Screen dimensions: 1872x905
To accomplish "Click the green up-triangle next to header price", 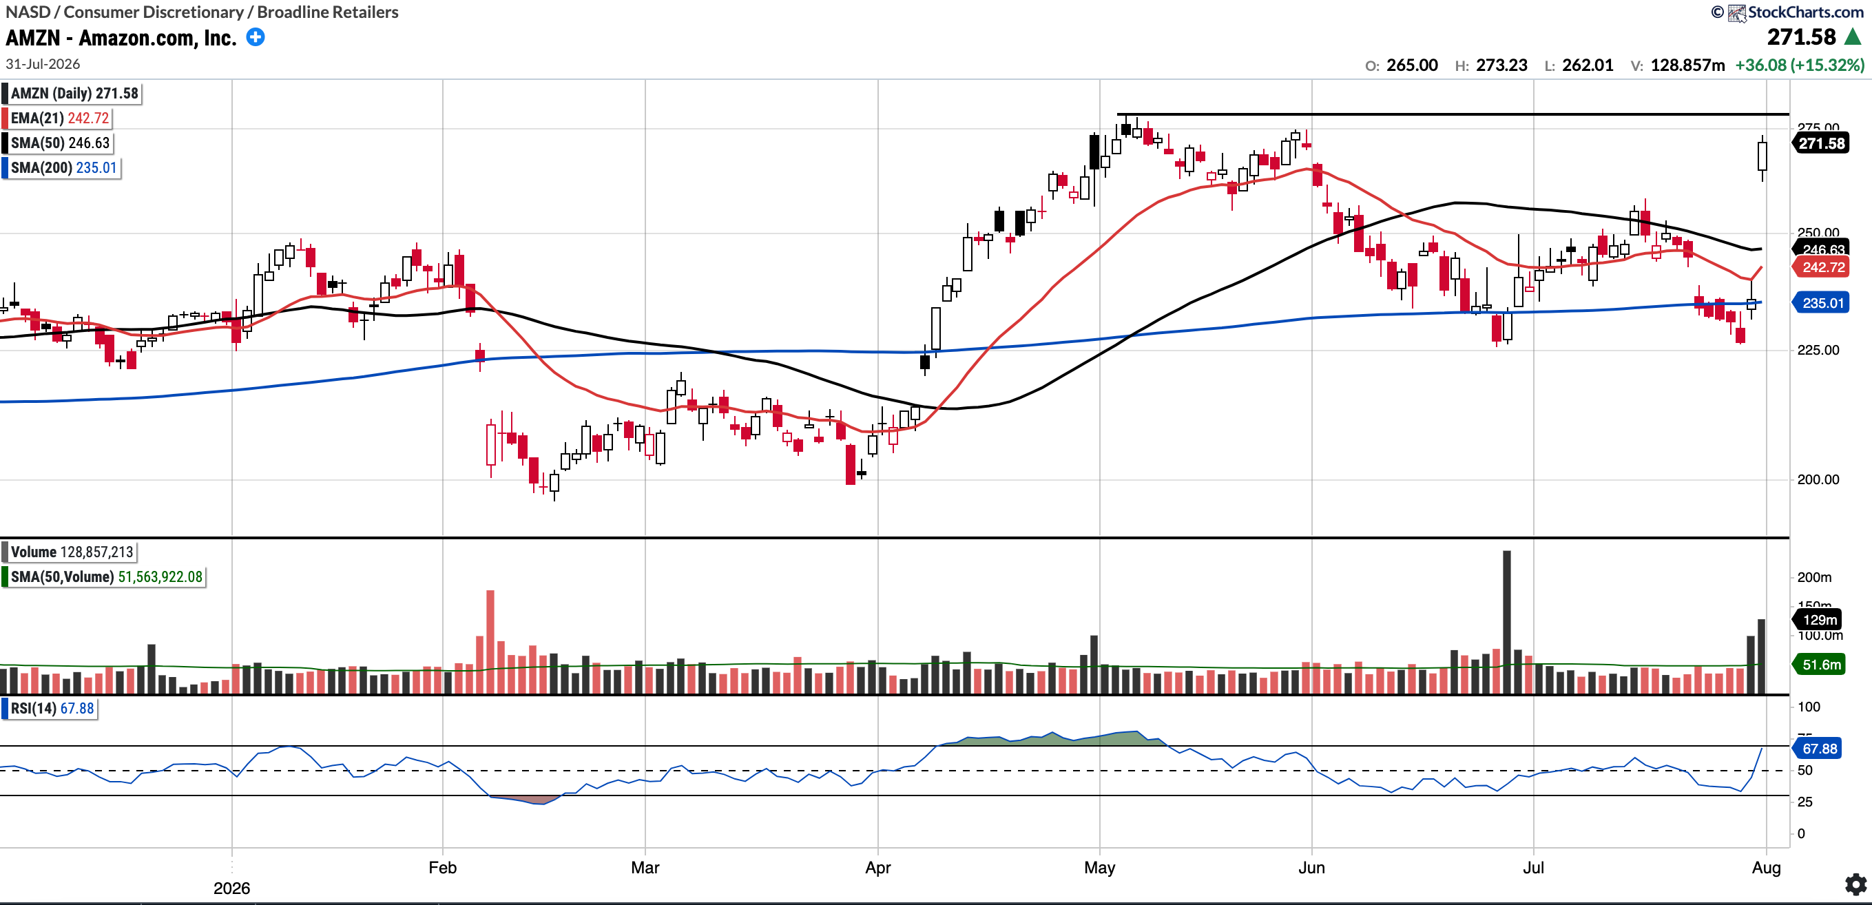I will coord(1853,37).
